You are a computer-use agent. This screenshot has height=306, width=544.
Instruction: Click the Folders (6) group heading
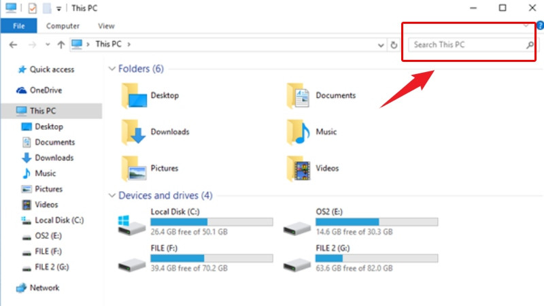[x=141, y=69]
